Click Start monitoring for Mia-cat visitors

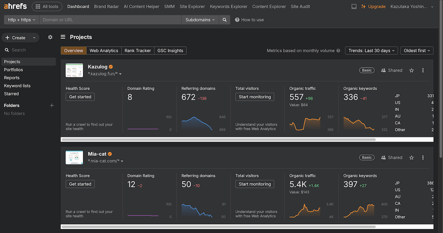(x=255, y=184)
